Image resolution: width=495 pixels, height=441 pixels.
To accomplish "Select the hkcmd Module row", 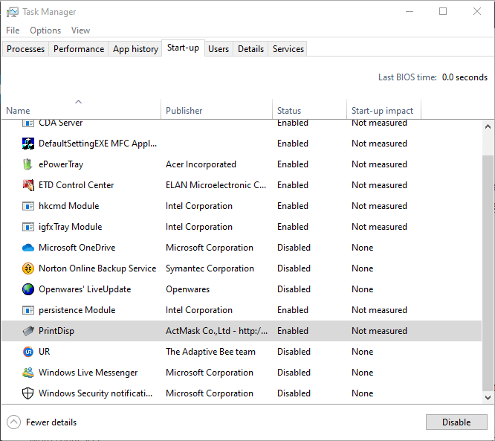I will click(x=242, y=206).
